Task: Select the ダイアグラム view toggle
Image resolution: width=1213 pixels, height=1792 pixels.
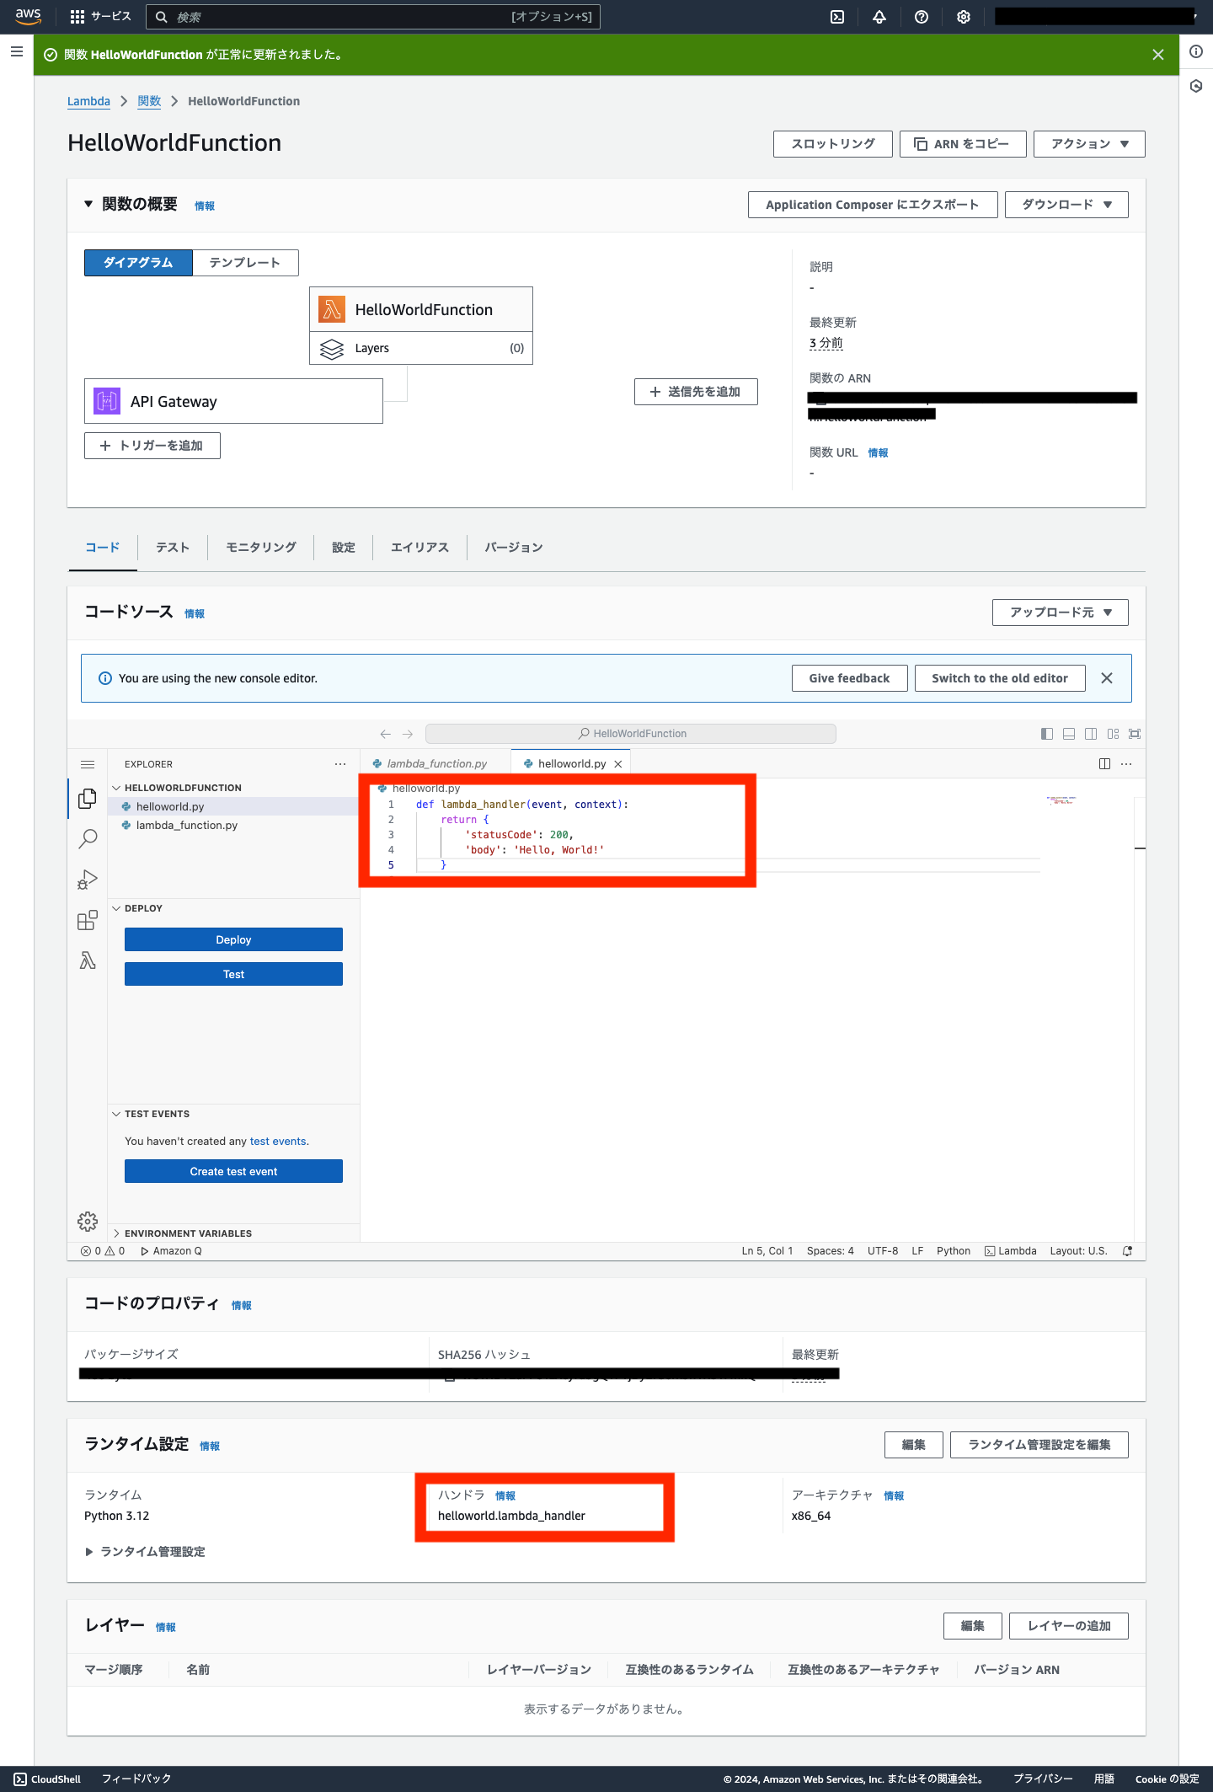Action: point(138,263)
